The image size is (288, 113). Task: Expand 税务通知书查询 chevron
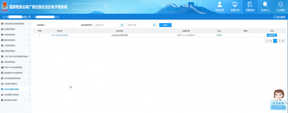(30, 100)
